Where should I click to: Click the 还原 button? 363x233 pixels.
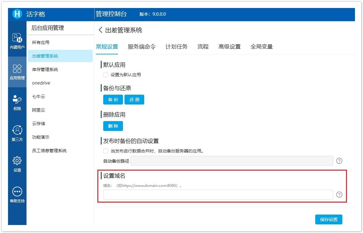[134, 100]
